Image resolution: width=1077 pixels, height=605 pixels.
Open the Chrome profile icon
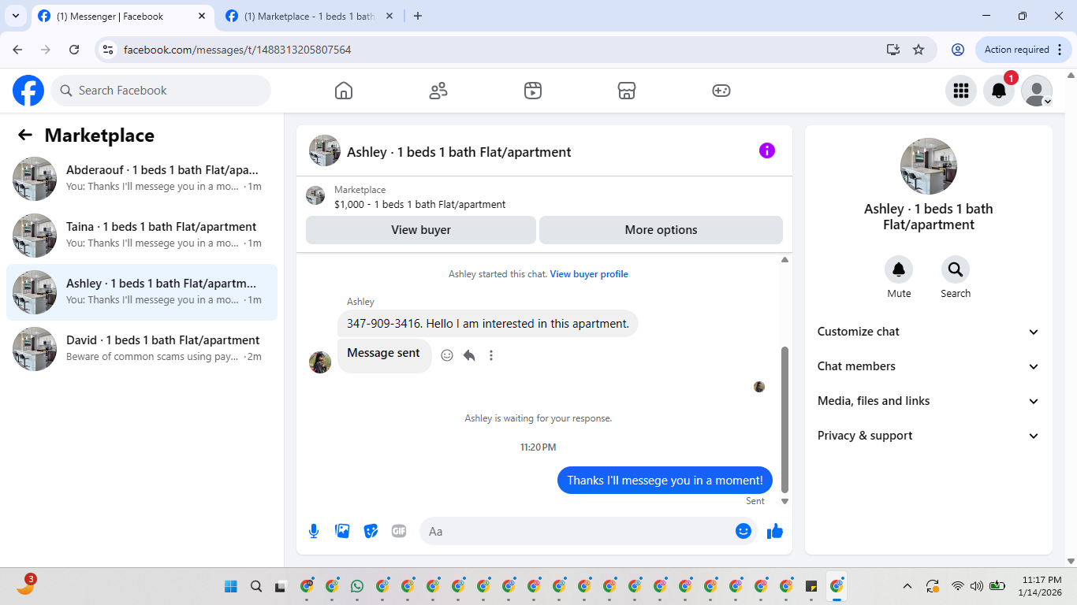[958, 50]
